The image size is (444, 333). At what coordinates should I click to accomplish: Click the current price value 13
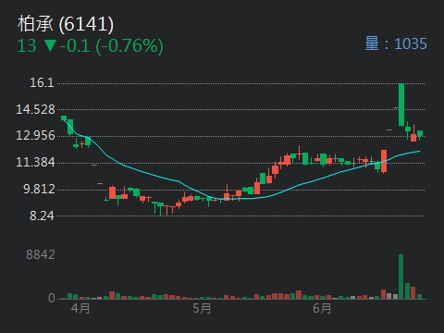click(27, 45)
